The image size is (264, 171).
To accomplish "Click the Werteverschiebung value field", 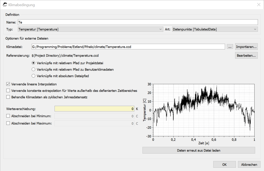I will click(x=94, y=109).
